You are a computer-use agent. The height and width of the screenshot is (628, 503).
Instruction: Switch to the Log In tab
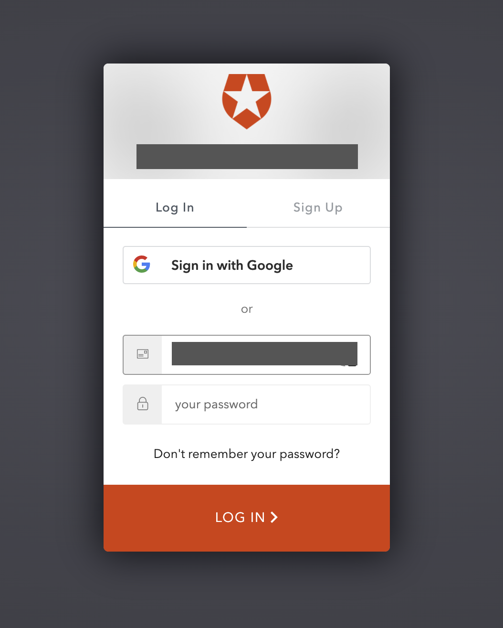coord(175,208)
